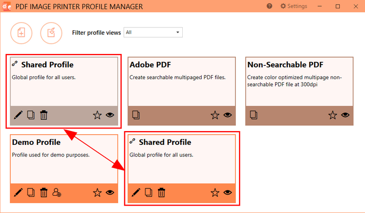Hide the Non-Searchable PDF profile with eye icon
365x213 pixels.
(x=345, y=115)
